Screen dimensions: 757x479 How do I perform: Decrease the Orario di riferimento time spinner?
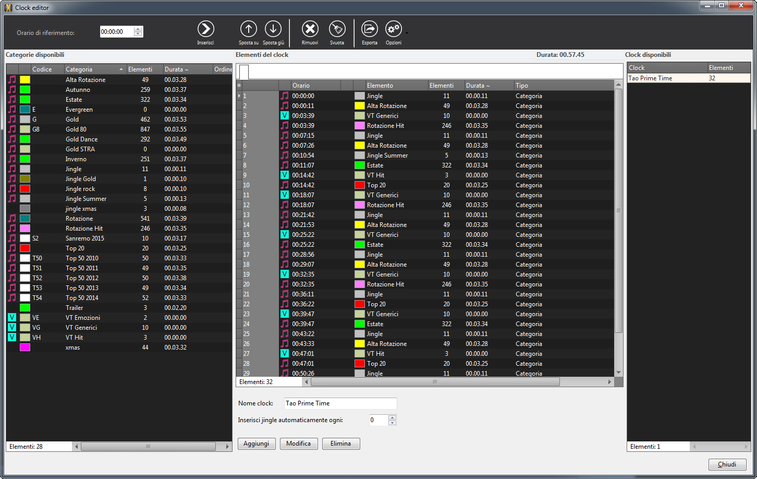pyautogui.click(x=138, y=34)
